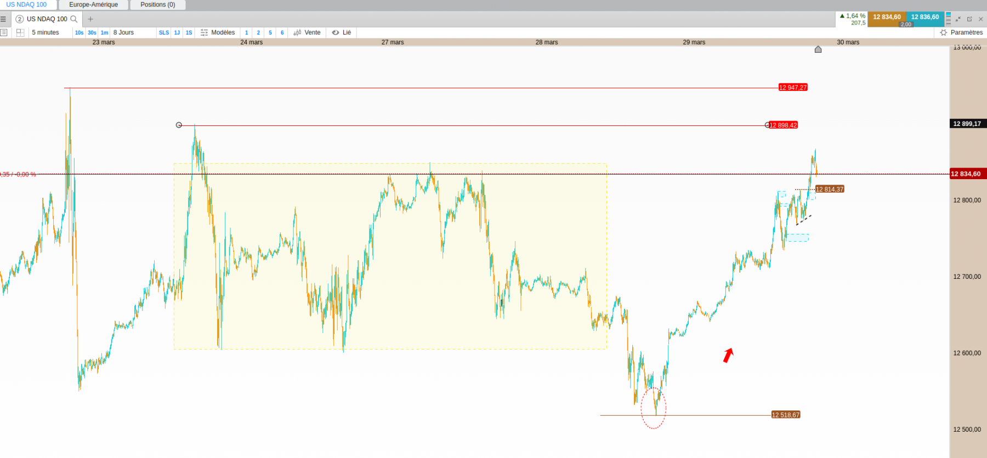Select the 1J period shortcut
The height and width of the screenshot is (458, 987).
[177, 33]
